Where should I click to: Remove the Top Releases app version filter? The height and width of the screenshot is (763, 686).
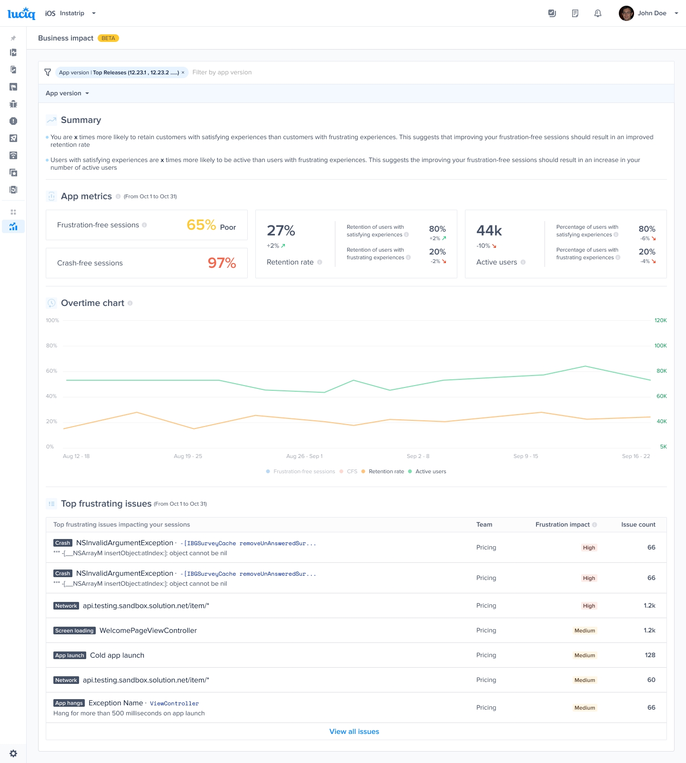[x=183, y=73]
